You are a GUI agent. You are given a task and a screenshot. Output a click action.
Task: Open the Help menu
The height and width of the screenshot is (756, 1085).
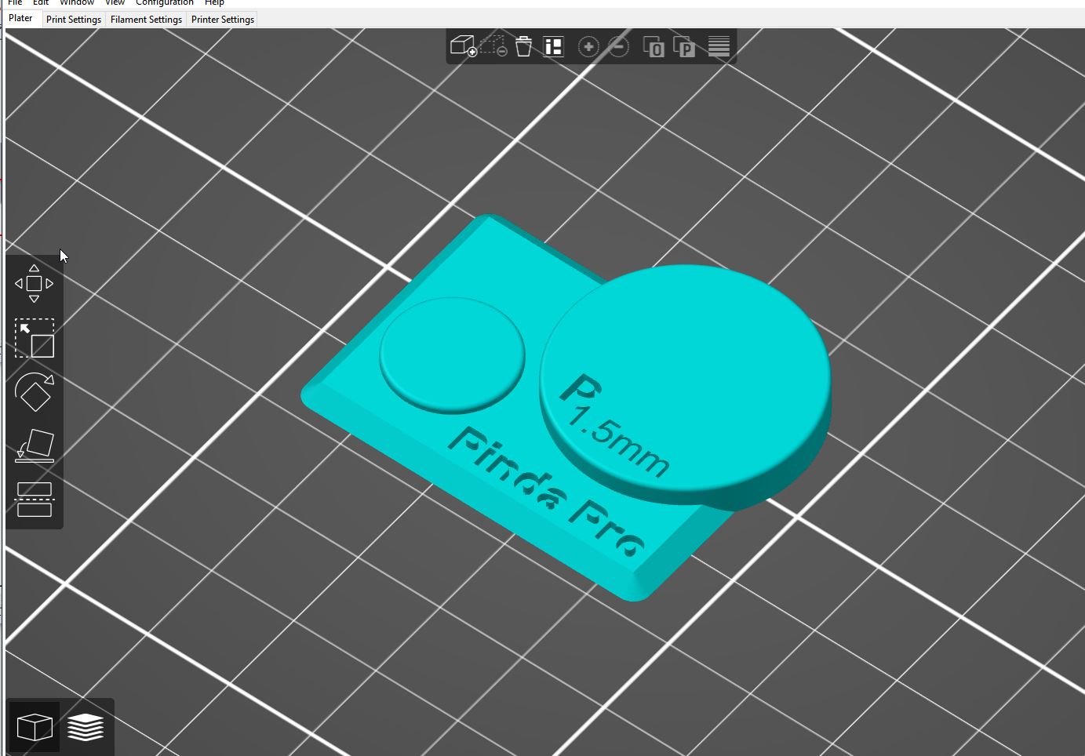click(x=214, y=3)
